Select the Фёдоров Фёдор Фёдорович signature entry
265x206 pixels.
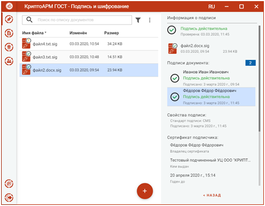tap(211, 97)
